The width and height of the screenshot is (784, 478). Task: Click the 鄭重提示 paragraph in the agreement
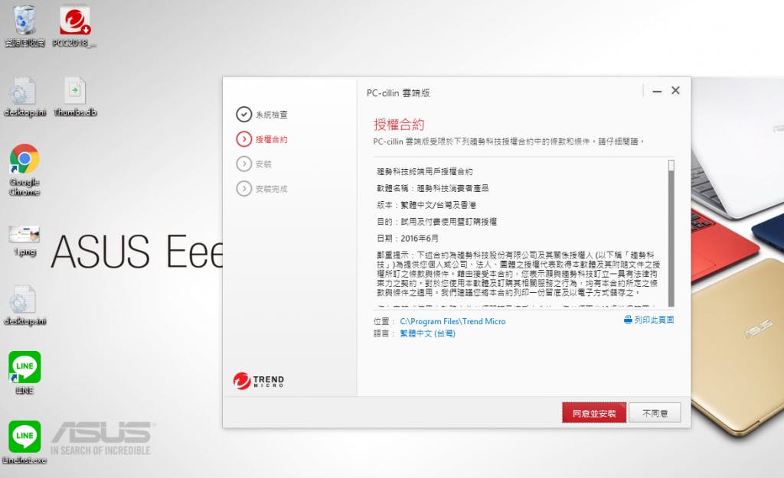pos(518,274)
